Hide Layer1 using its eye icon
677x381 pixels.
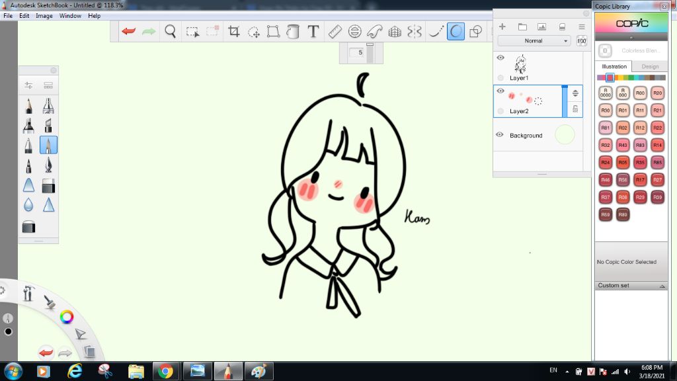click(x=500, y=58)
